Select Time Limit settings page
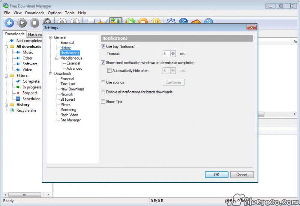This screenshot has width=300, height=206. [x=68, y=84]
